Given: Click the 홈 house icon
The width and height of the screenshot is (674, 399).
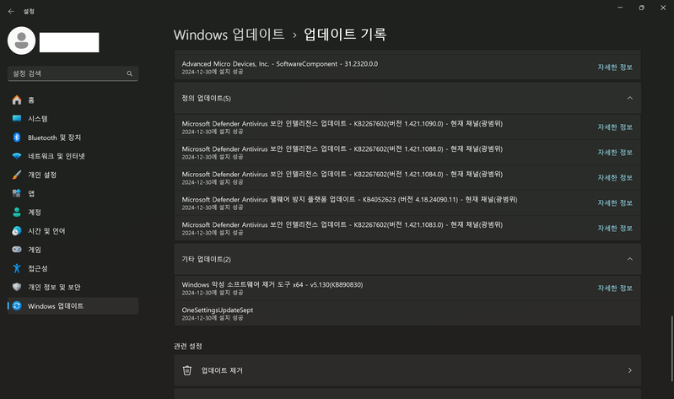Looking at the screenshot, I should (x=17, y=100).
